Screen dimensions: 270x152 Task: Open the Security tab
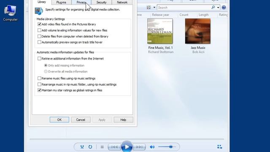point(101,2)
